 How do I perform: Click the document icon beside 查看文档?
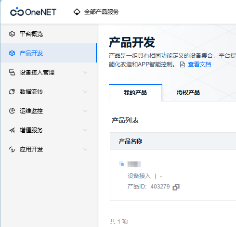[183, 64]
